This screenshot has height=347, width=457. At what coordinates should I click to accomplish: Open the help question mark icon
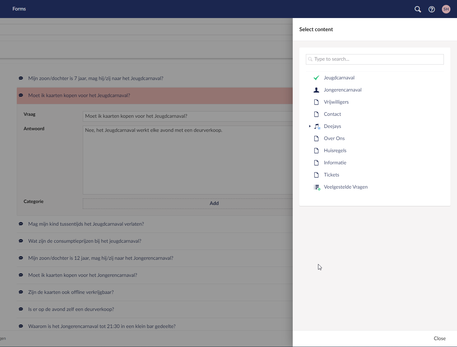point(431,9)
